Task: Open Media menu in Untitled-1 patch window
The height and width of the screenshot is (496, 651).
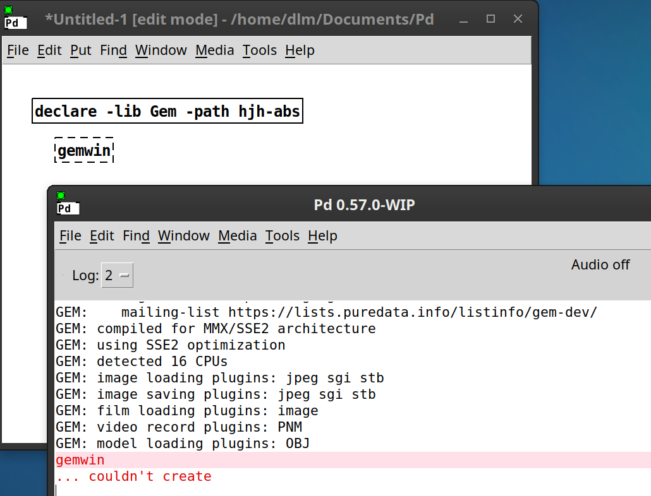Action: [215, 50]
